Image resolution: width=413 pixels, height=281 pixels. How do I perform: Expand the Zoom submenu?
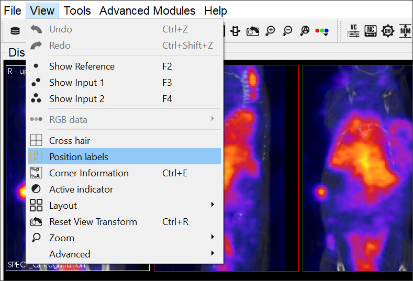(62, 238)
